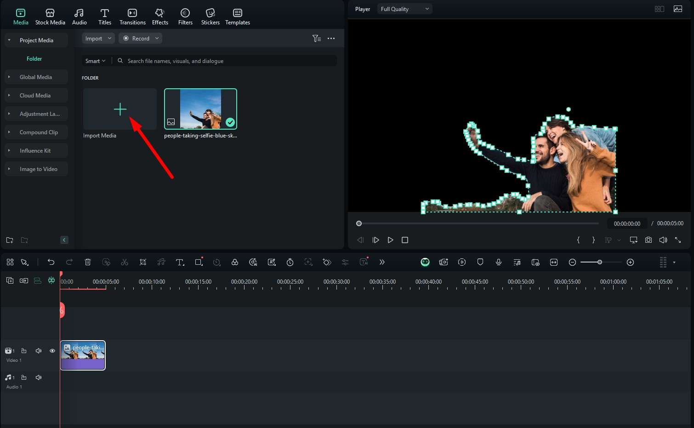This screenshot has width=694, height=428.
Task: Open the Audio Mixer
Action: click(517, 262)
